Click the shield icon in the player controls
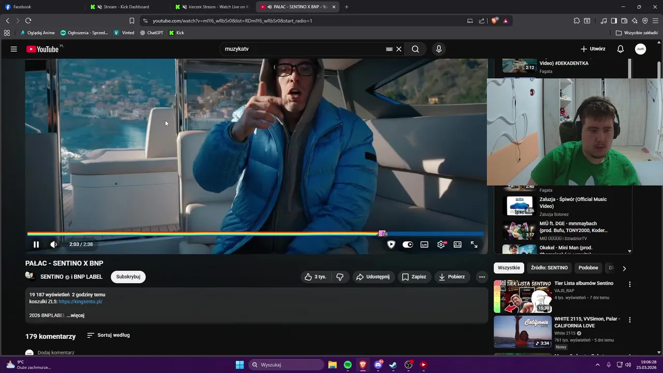Screen dimensions: 663x373 tap(391, 245)
